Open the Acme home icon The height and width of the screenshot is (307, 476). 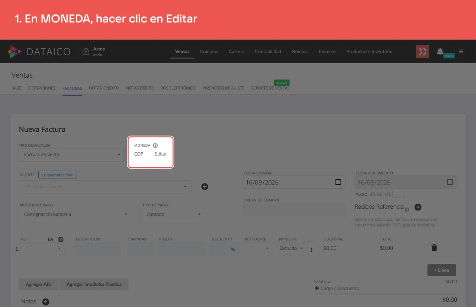86,52
